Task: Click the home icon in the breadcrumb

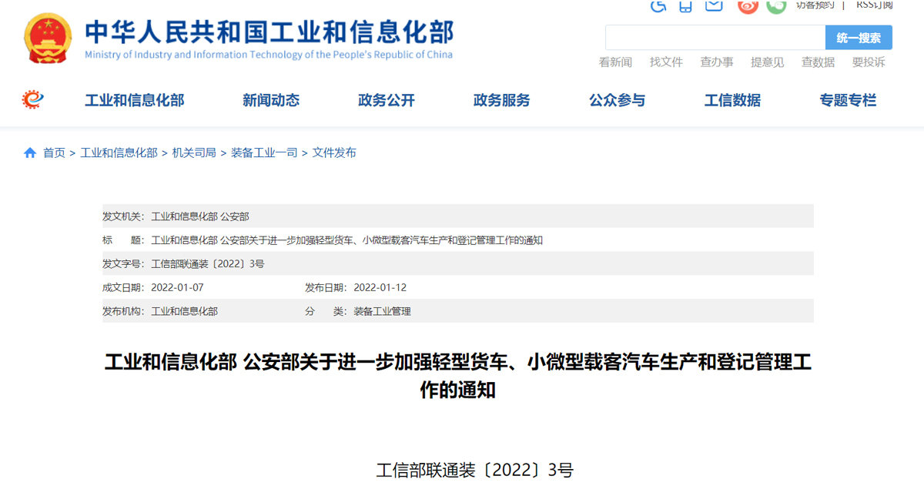Action: (x=30, y=152)
